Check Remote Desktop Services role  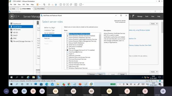click(x=67, y=63)
